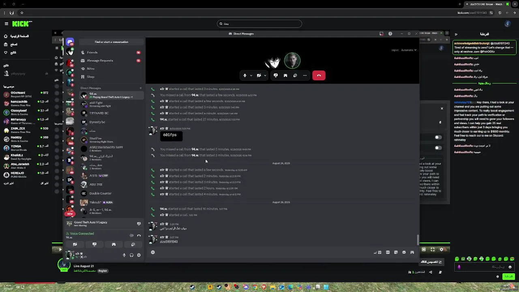Deafen headphones in user panel
Image resolution: width=519 pixels, height=292 pixels.
pos(131,255)
